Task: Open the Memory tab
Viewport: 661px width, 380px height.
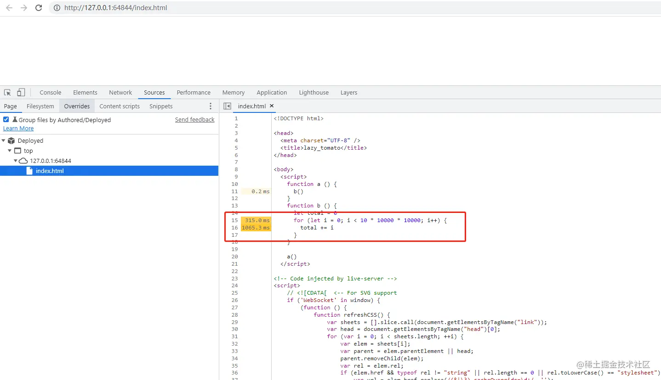Action: pyautogui.click(x=234, y=92)
